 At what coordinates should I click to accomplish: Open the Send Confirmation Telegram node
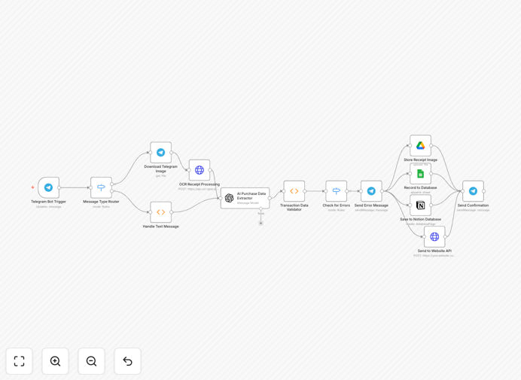[x=473, y=191]
